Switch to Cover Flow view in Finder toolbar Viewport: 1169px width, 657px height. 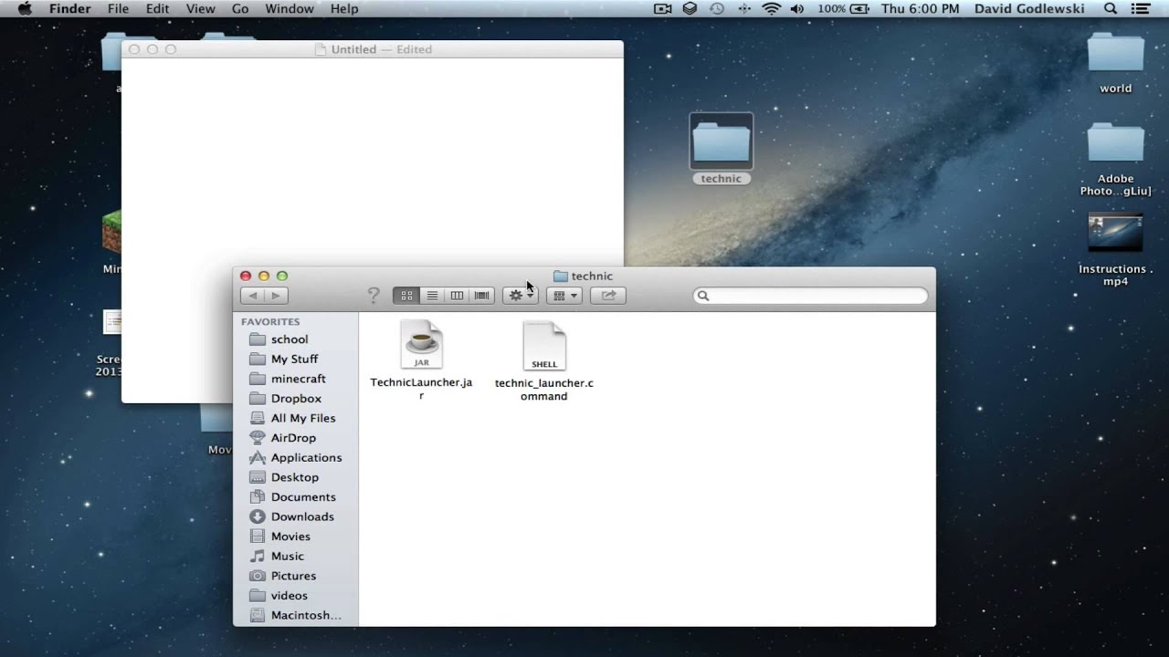(481, 296)
